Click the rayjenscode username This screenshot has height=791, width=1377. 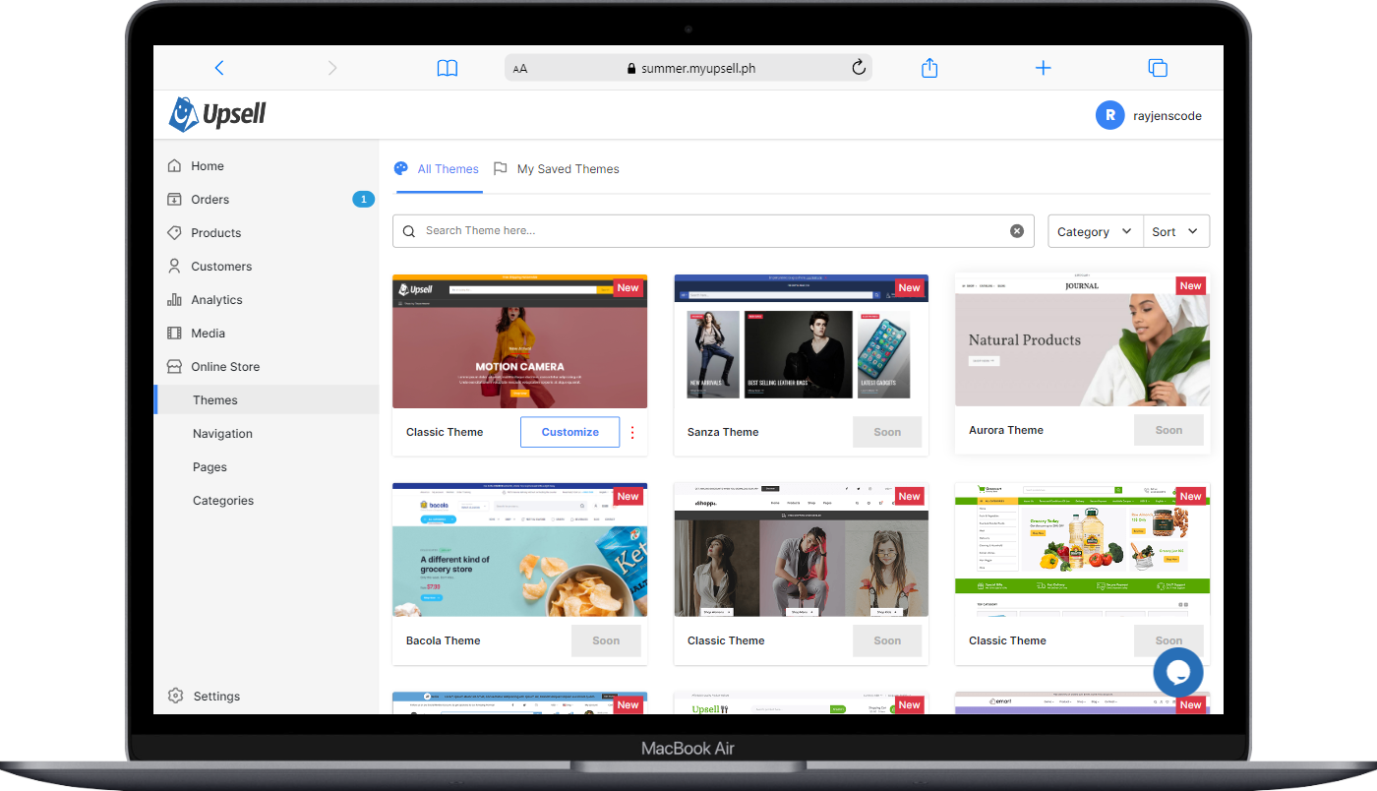point(1167,115)
